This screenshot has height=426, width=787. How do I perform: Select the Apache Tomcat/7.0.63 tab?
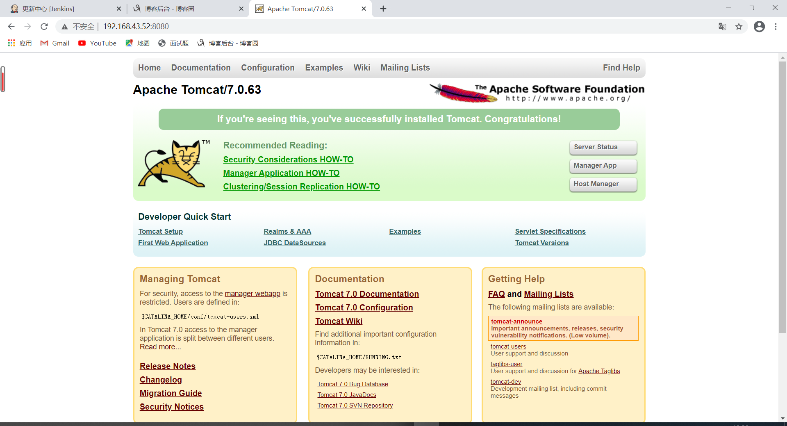(310, 9)
